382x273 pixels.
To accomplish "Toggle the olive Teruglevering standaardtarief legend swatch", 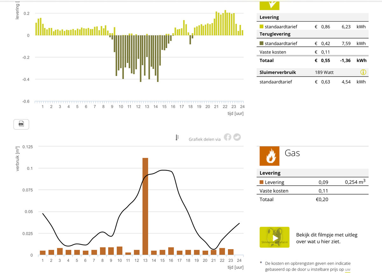I will pyautogui.click(x=262, y=44).
